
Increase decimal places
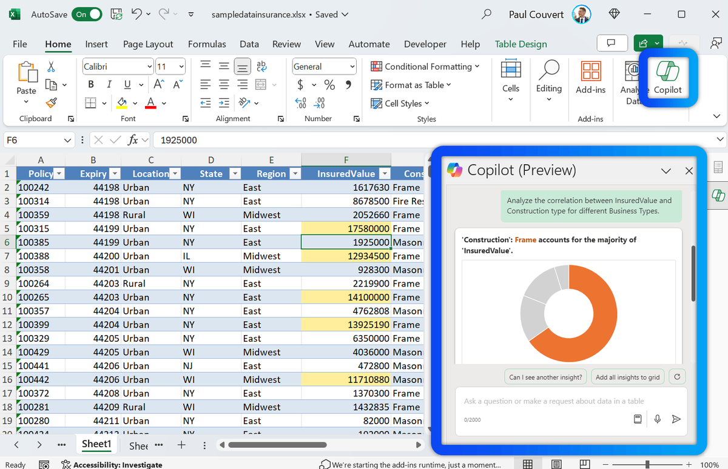(300, 103)
